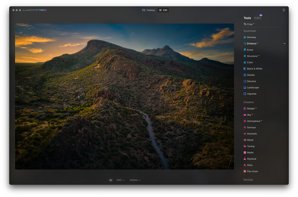This screenshot has width=298, height=197.
Task: Choose the Erase tool icon
Action: 245,50
